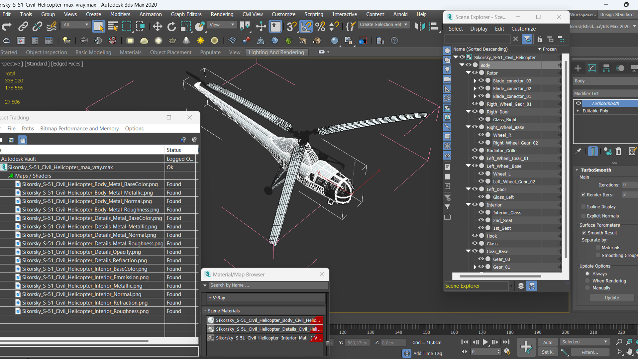Switch to Object Inspection ribbon tab
638x359 pixels.
pyautogui.click(x=47, y=52)
